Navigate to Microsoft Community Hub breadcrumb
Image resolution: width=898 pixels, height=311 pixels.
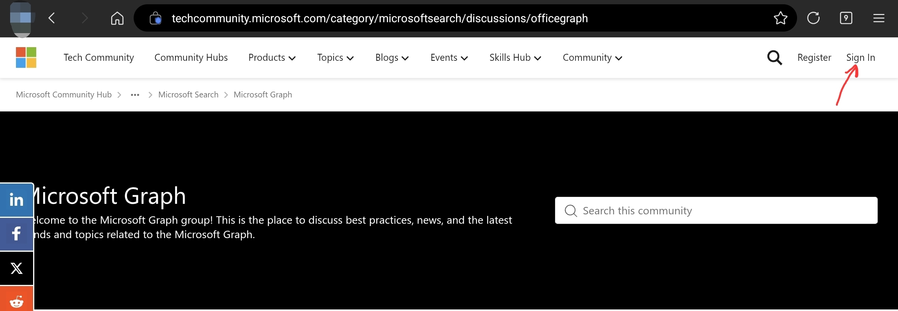(x=64, y=95)
